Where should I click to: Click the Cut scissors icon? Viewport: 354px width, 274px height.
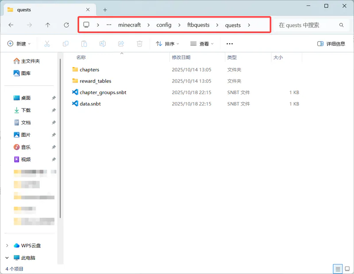(x=47, y=43)
